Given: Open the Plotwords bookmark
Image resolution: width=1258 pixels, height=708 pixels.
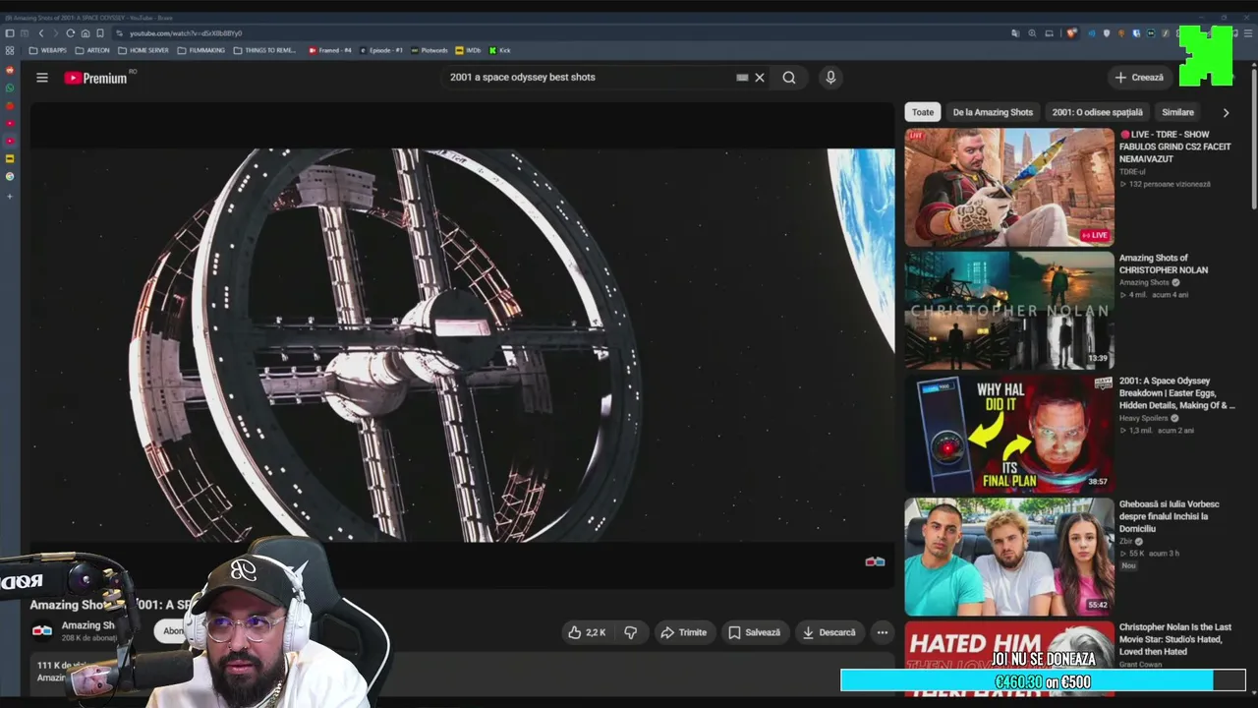Looking at the screenshot, I should pos(429,50).
